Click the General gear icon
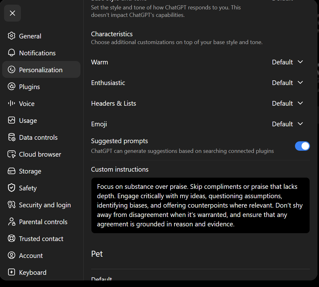The width and height of the screenshot is (319, 287). [12, 36]
